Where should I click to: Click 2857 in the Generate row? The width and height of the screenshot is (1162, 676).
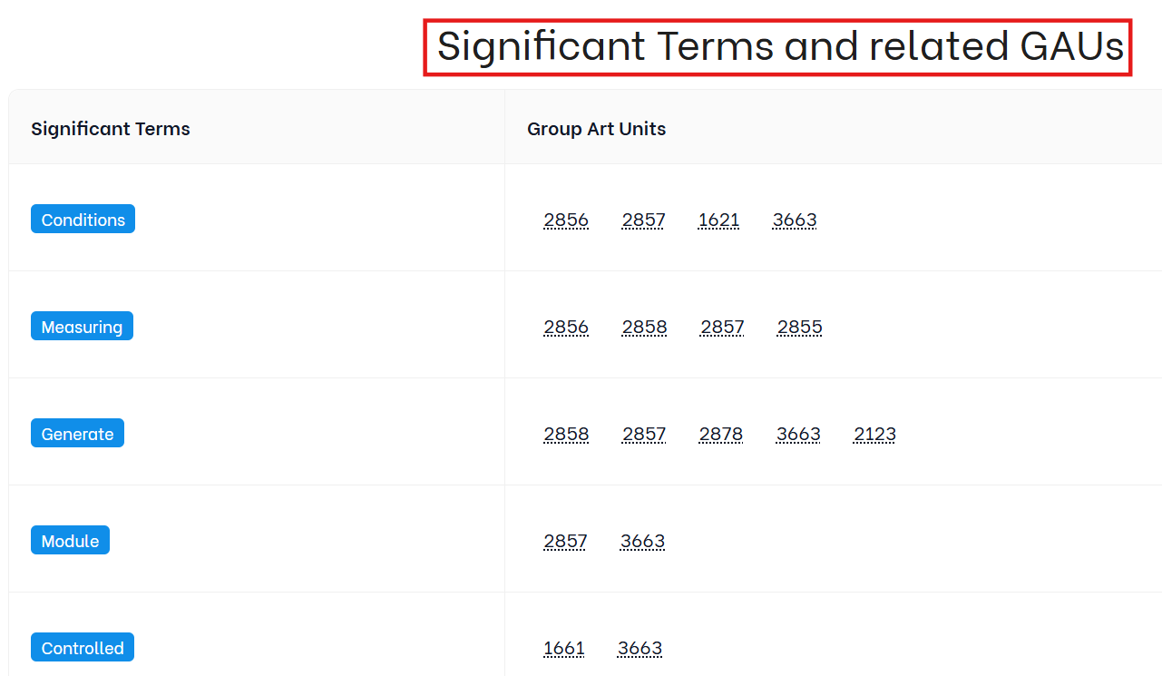(644, 434)
